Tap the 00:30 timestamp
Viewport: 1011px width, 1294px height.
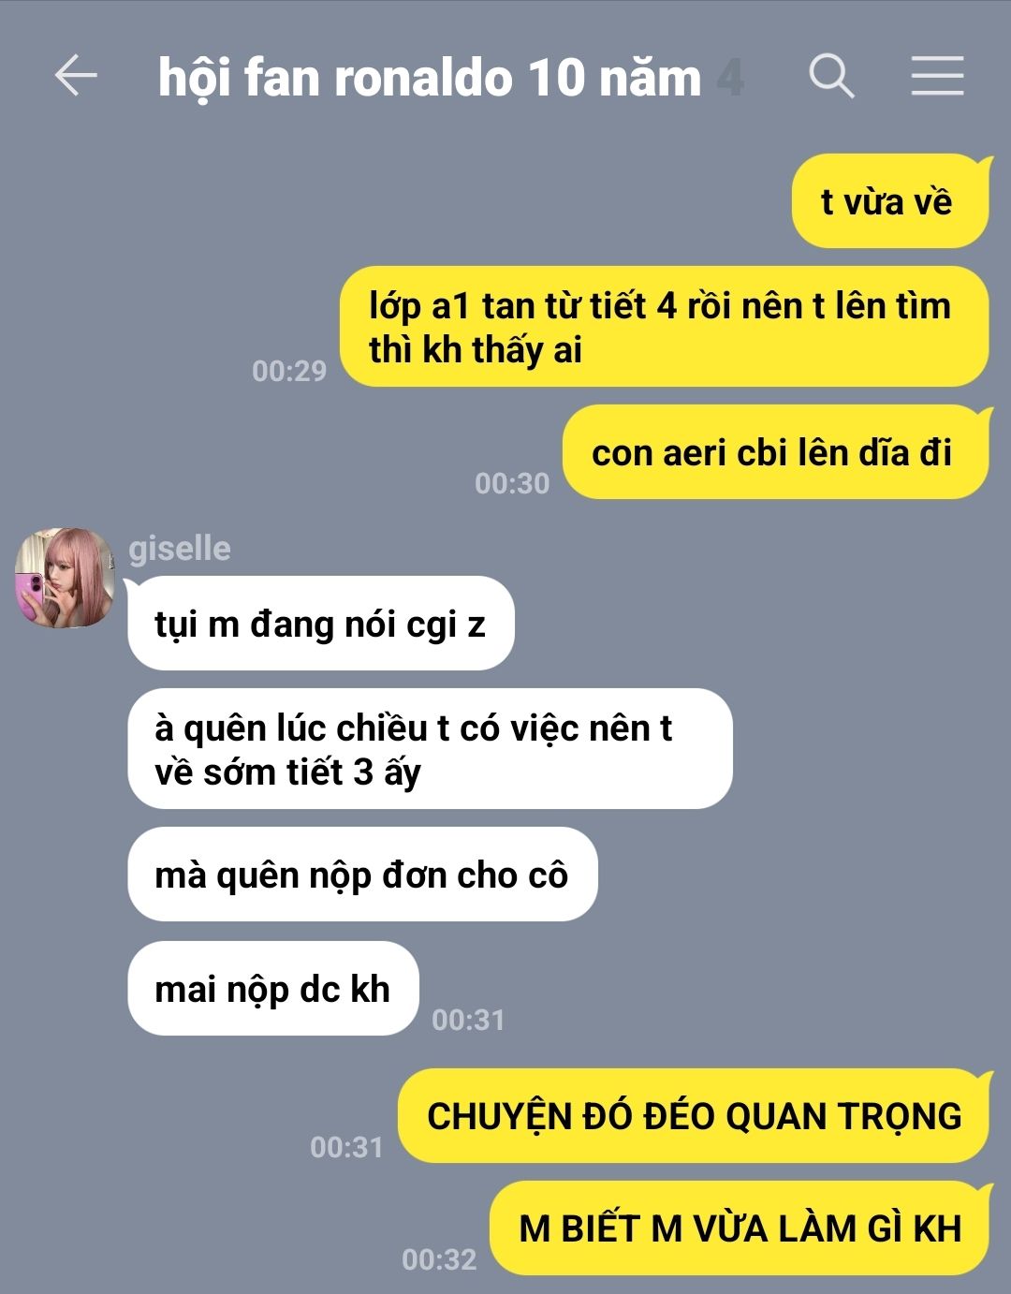512,483
